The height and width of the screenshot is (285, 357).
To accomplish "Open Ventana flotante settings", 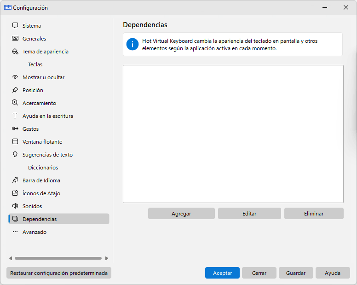I will (59, 141).
